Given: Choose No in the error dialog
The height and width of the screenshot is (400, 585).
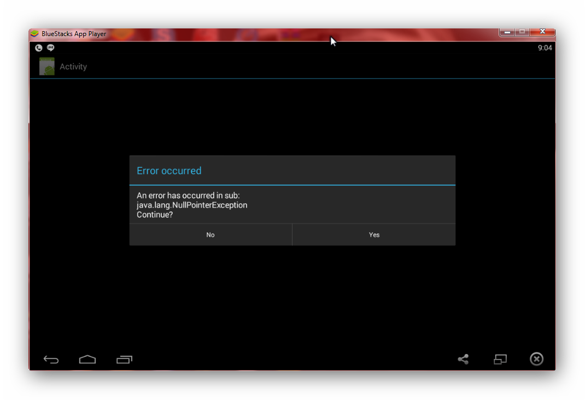Looking at the screenshot, I should [210, 235].
